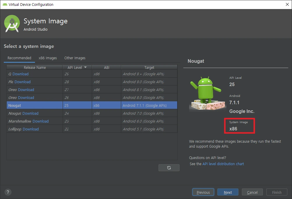Click the Android 6.0 (Google APIs) cell
Screen dimensions: 292x199
[x=149, y=121]
